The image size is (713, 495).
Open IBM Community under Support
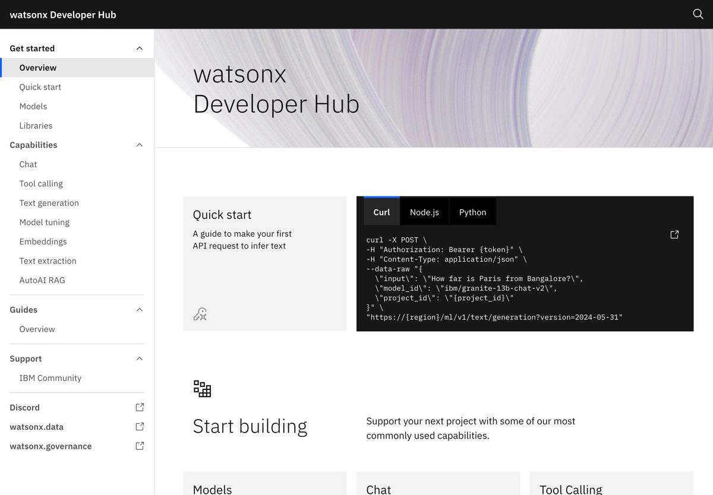77,378
